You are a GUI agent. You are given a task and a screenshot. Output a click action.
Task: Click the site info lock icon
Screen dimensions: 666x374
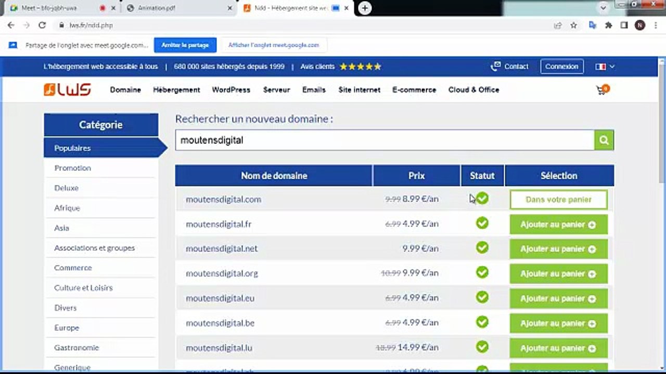pos(61,25)
